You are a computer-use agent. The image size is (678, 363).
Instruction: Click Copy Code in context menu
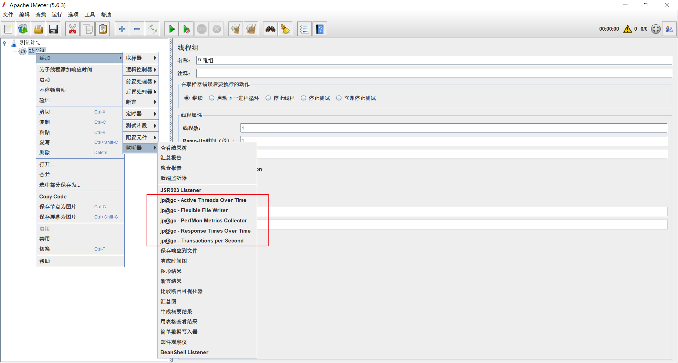pos(80,197)
